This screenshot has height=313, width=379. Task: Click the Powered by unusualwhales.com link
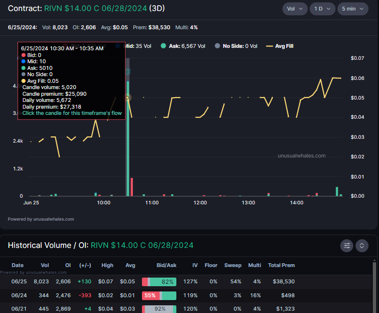41,219
